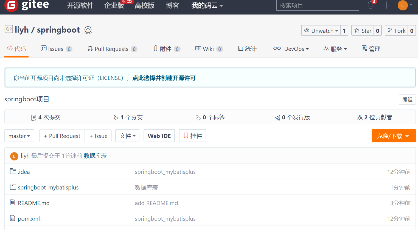Open the master branch dropdown
The height and width of the screenshot is (230, 418).
coord(19,136)
